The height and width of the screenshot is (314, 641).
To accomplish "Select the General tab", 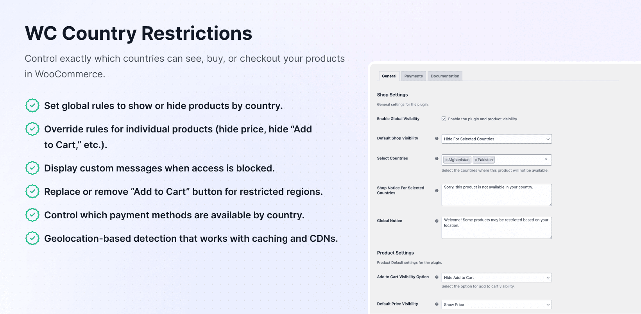I will pos(389,76).
